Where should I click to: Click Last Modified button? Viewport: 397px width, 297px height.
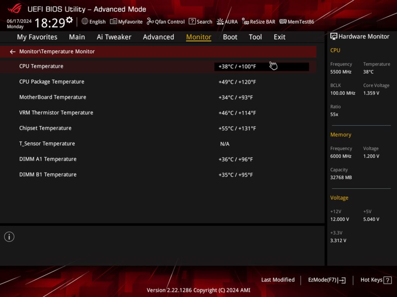(x=278, y=280)
